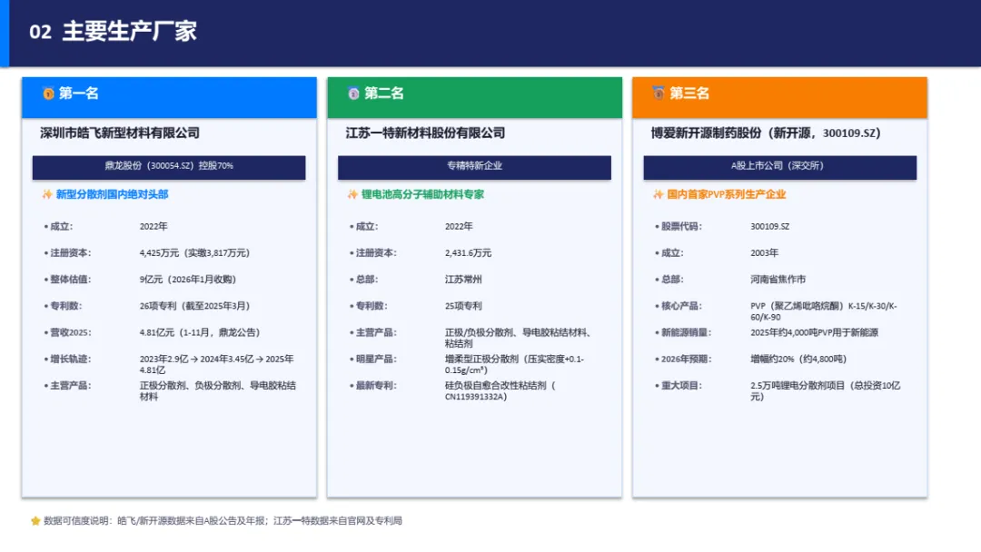
Task: Select the slide title 02 主要生产厂家
Action: coord(113,31)
